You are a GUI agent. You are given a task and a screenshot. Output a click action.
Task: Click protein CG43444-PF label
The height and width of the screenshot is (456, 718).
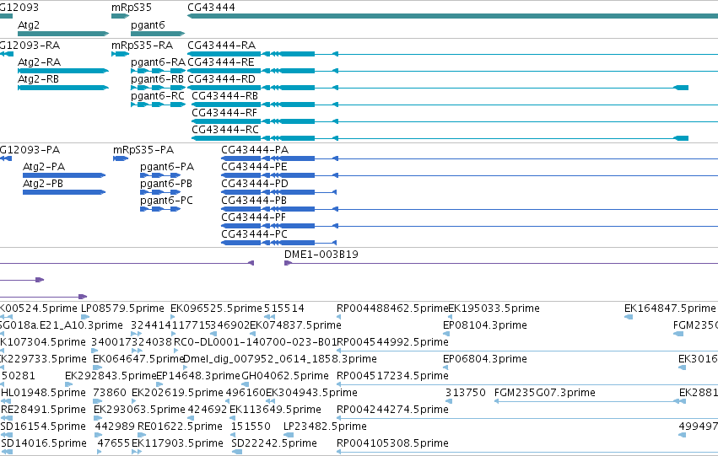(x=254, y=217)
